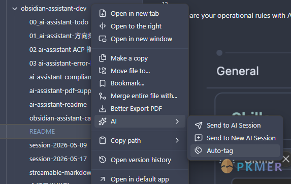Close the popup with X button

tap(286, 159)
